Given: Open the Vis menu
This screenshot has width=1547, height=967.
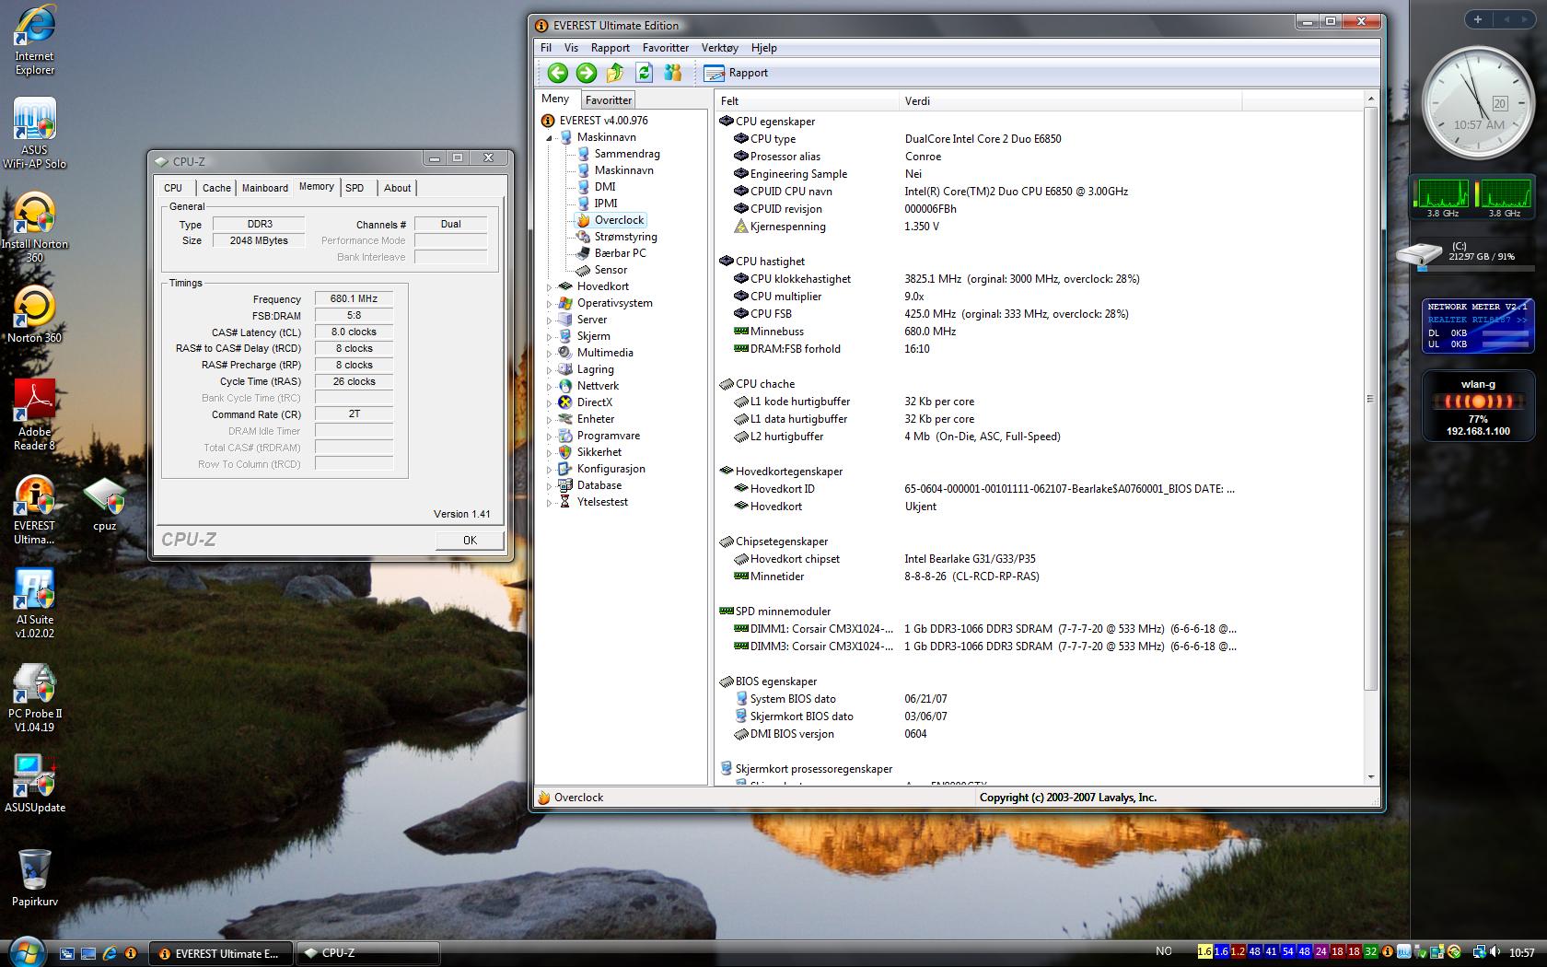Looking at the screenshot, I should coord(571,48).
